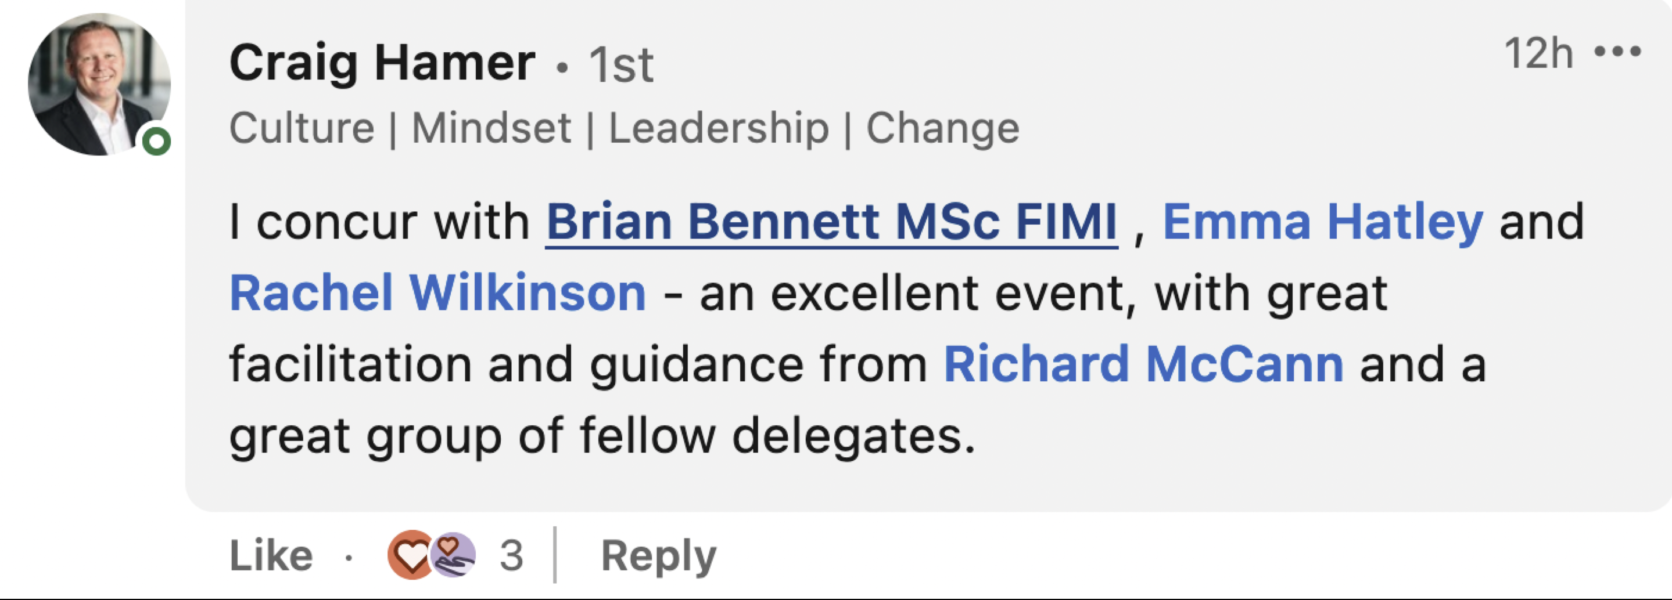
Task: Open Richard McCann's mentioned profile
Action: pos(1143,364)
